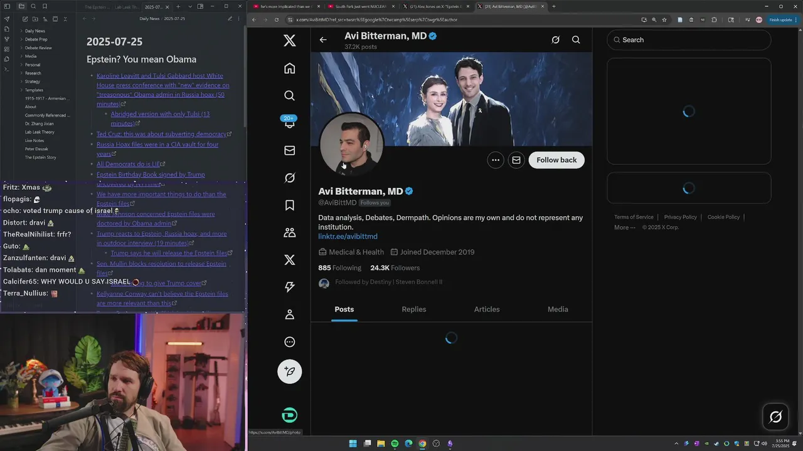This screenshot has height=451, width=803.
Task: Open Communities people icon in X sidebar
Action: click(x=289, y=232)
